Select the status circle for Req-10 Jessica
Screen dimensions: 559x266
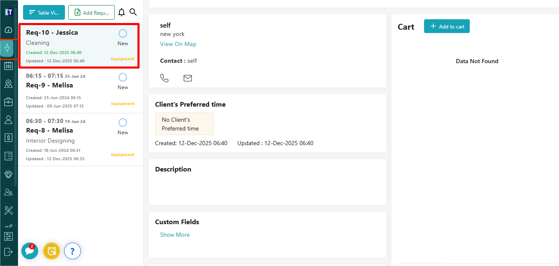[x=123, y=33]
